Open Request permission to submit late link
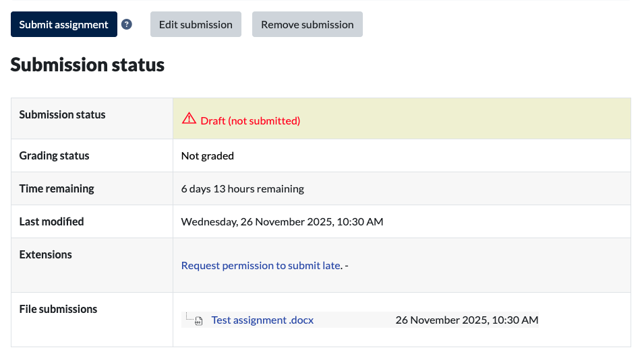Screen dimensions: 642x358 click(x=260, y=266)
